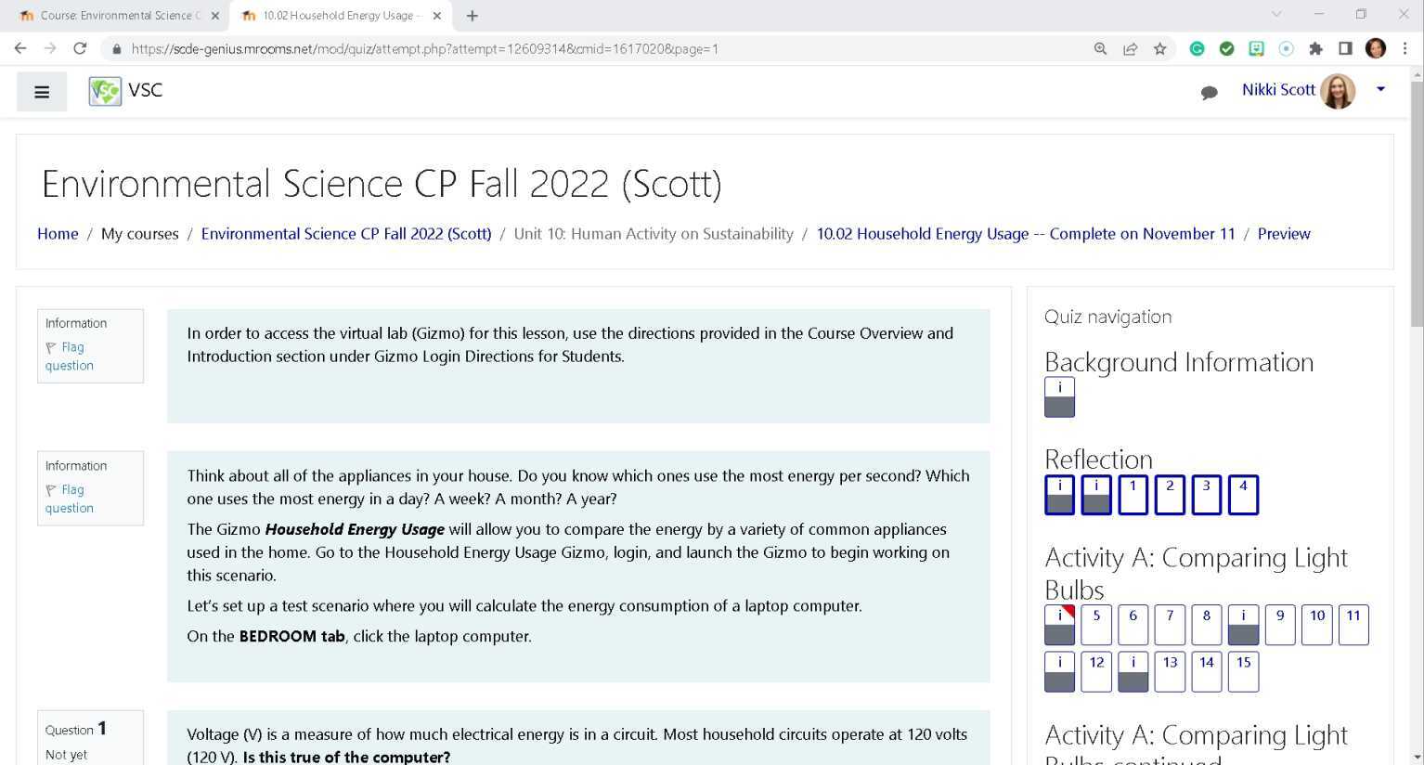Open the messages speech bubble icon
This screenshot has height=765, width=1424.
pyautogui.click(x=1209, y=92)
